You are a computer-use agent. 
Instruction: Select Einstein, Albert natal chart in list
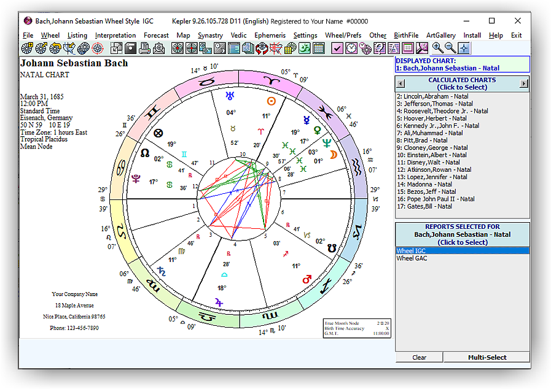428,155
